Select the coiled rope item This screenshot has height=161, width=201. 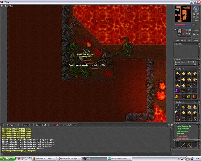[x=183, y=91]
